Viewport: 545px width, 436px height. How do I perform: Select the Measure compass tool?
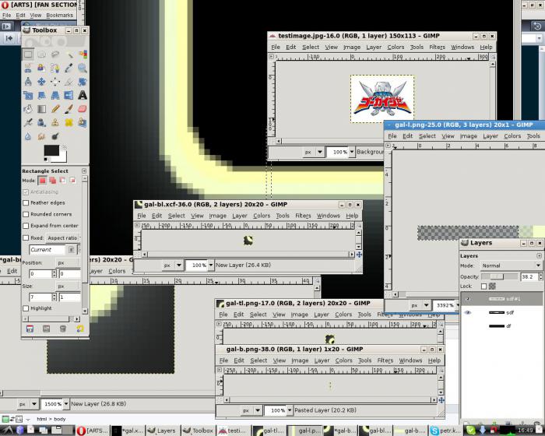[28, 81]
